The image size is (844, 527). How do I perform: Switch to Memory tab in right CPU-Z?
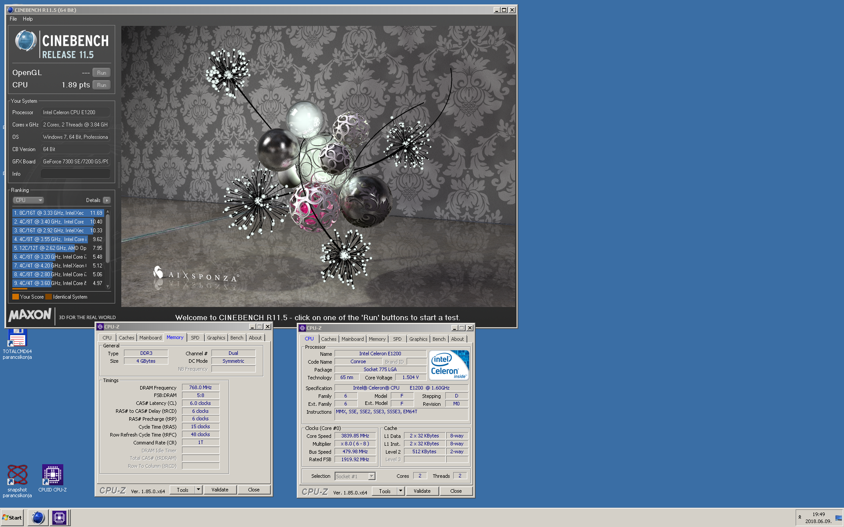pyautogui.click(x=377, y=339)
